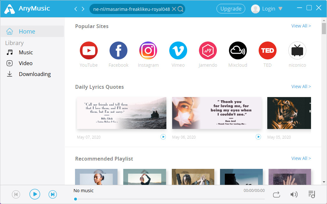The height and width of the screenshot is (204, 327).
Task: Open the Bon Jovi lyrics quote card
Action: click(217, 113)
